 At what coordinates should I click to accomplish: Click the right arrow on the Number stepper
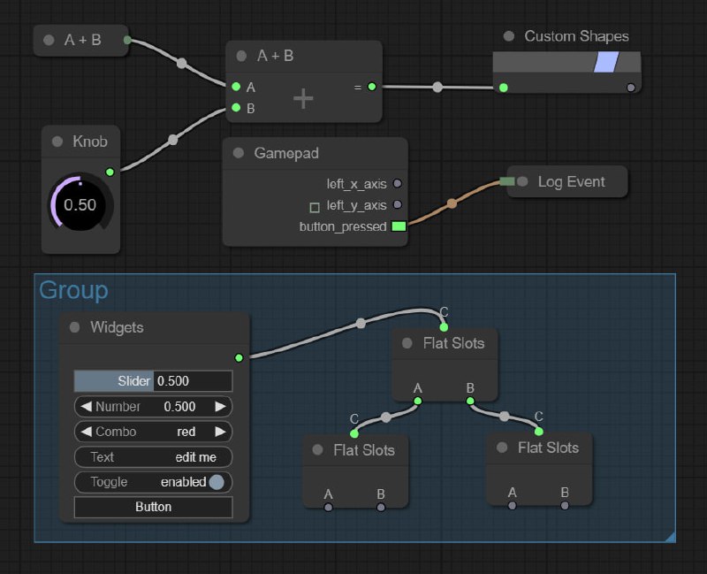tap(221, 407)
